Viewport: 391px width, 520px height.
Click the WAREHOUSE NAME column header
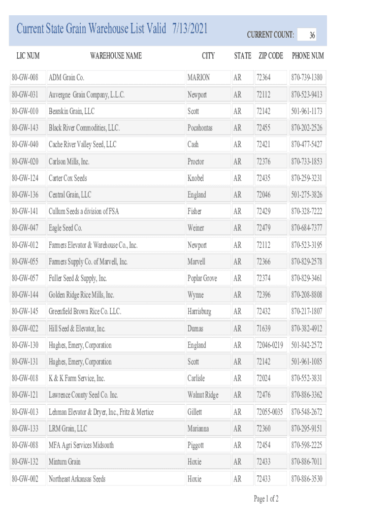click(x=116, y=55)
